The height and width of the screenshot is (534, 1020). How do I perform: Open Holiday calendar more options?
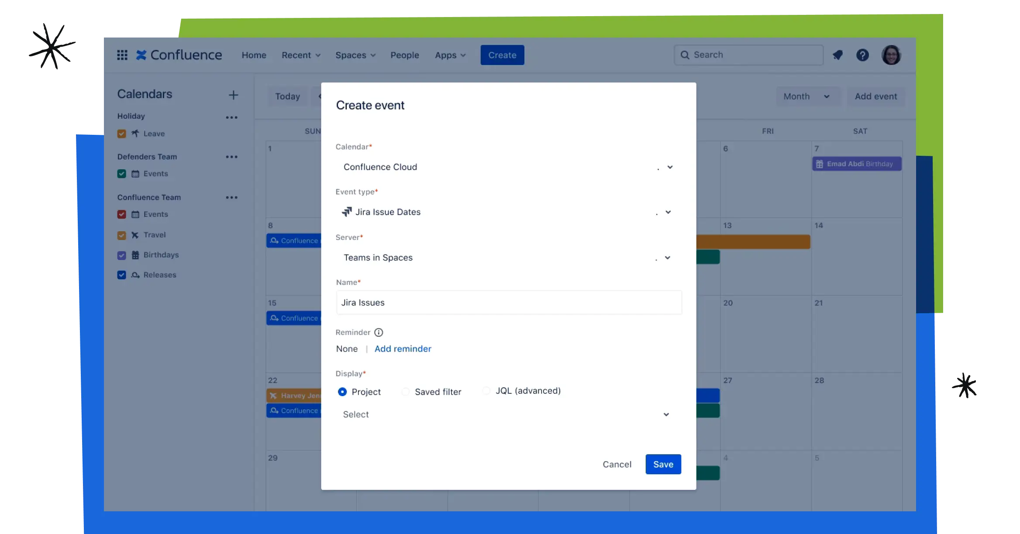point(232,117)
